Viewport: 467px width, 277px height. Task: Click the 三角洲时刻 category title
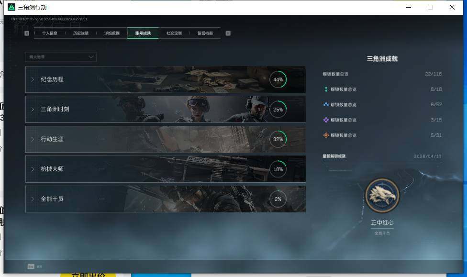pyautogui.click(x=55, y=109)
